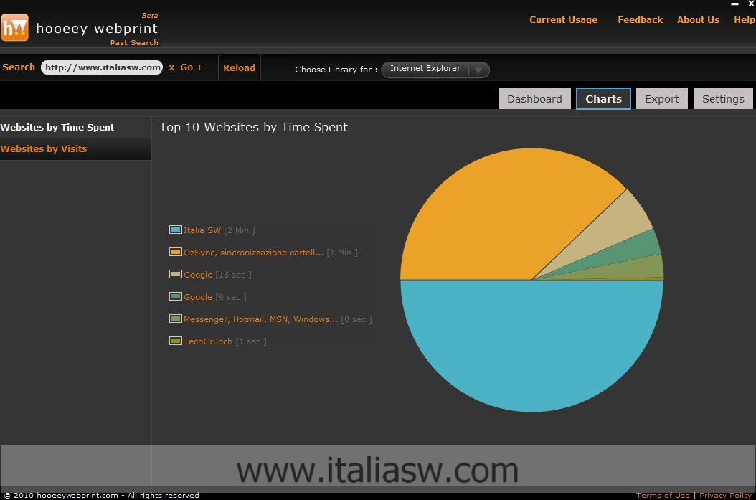Click the Beta label
The image size is (756, 500).
(x=150, y=16)
